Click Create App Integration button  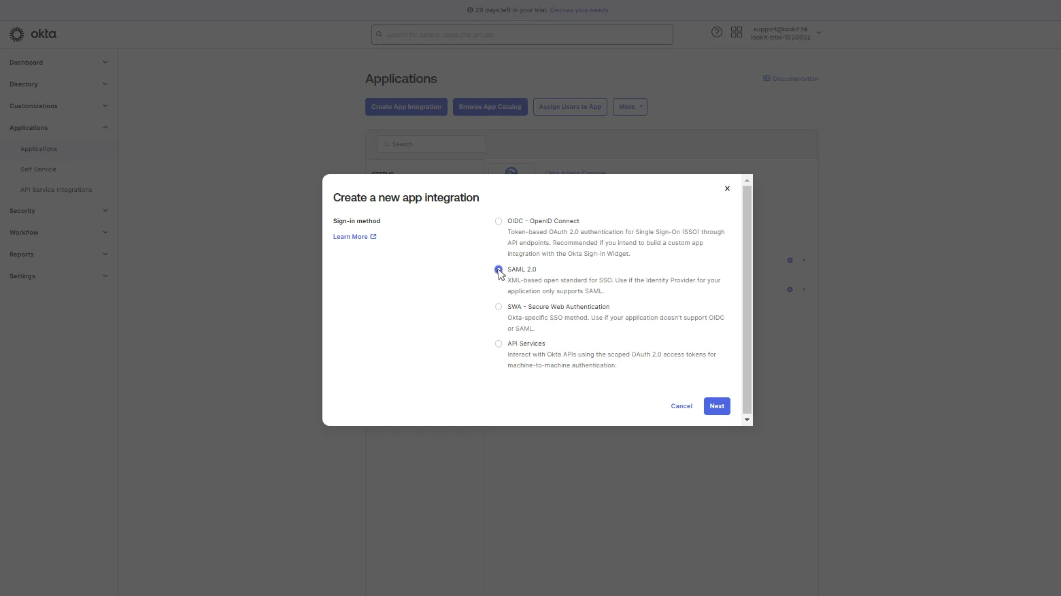[x=406, y=107]
